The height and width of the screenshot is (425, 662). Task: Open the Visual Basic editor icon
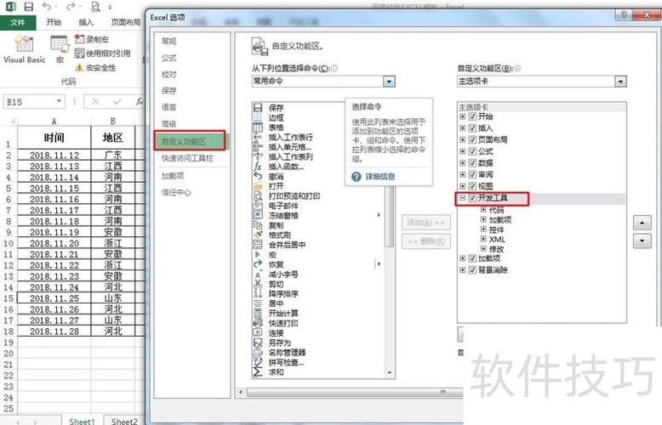24,44
